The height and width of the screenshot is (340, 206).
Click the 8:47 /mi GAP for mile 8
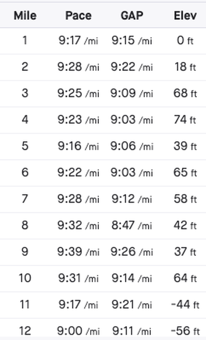pos(132,226)
